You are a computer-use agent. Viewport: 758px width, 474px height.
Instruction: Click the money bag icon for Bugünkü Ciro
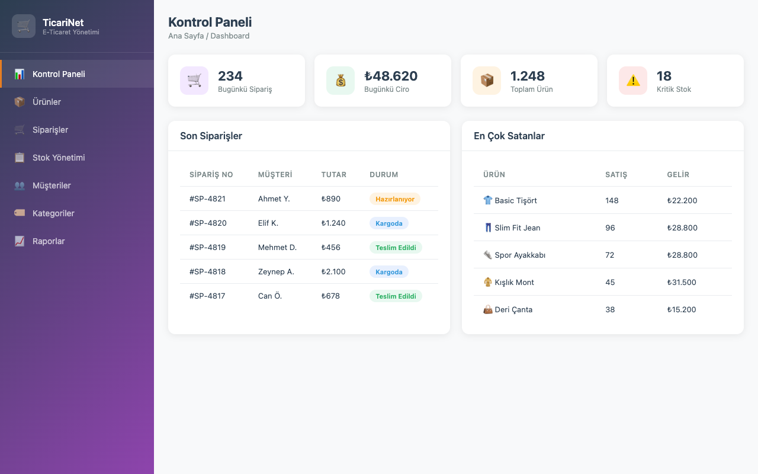click(x=341, y=81)
